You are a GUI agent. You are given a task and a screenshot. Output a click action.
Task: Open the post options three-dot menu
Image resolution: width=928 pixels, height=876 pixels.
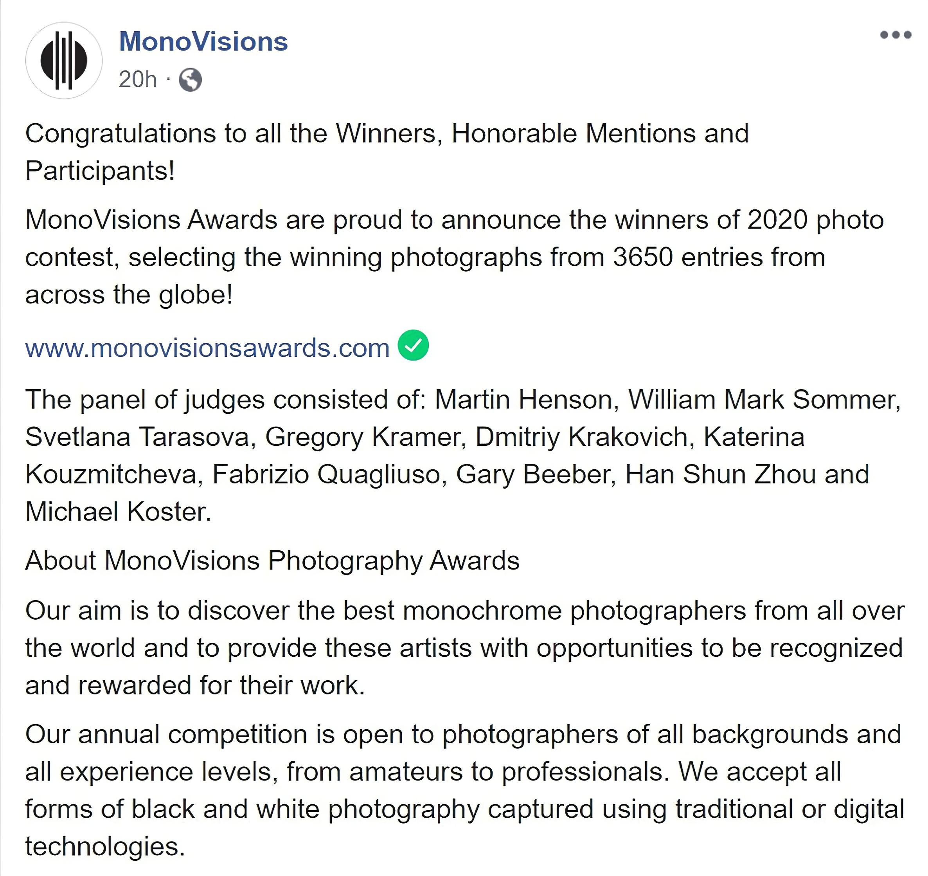(x=895, y=35)
